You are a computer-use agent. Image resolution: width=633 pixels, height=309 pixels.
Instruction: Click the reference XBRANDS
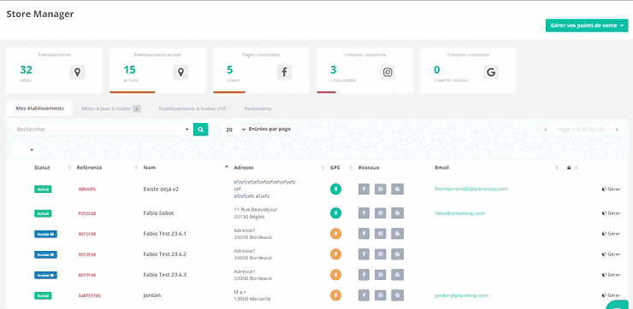(86, 189)
